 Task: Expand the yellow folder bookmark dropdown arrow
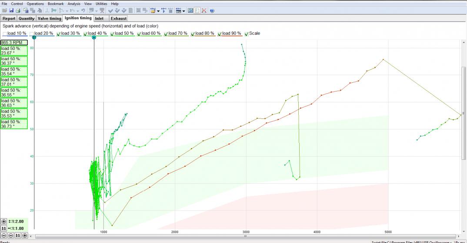coord(158,10)
